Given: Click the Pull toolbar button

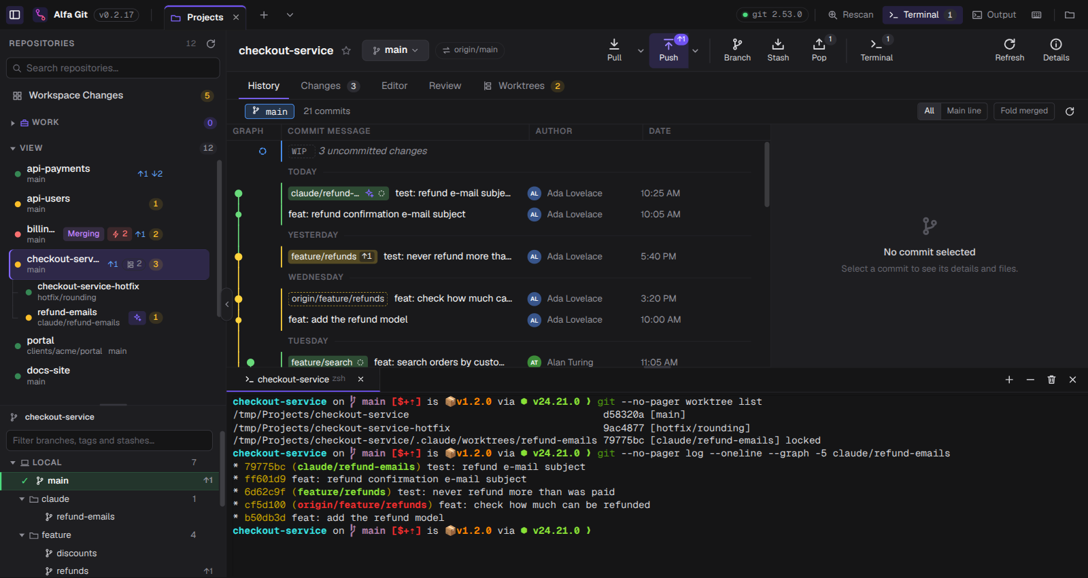Looking at the screenshot, I should click(614, 50).
